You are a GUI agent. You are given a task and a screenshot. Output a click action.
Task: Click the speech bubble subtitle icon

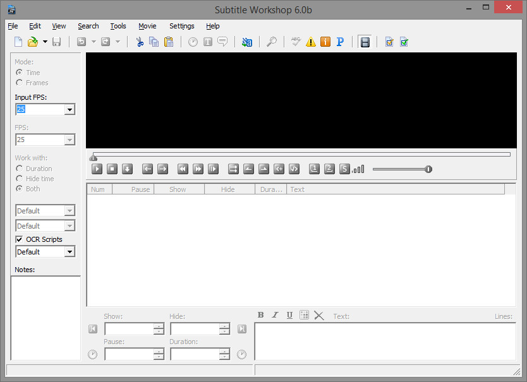coord(222,42)
